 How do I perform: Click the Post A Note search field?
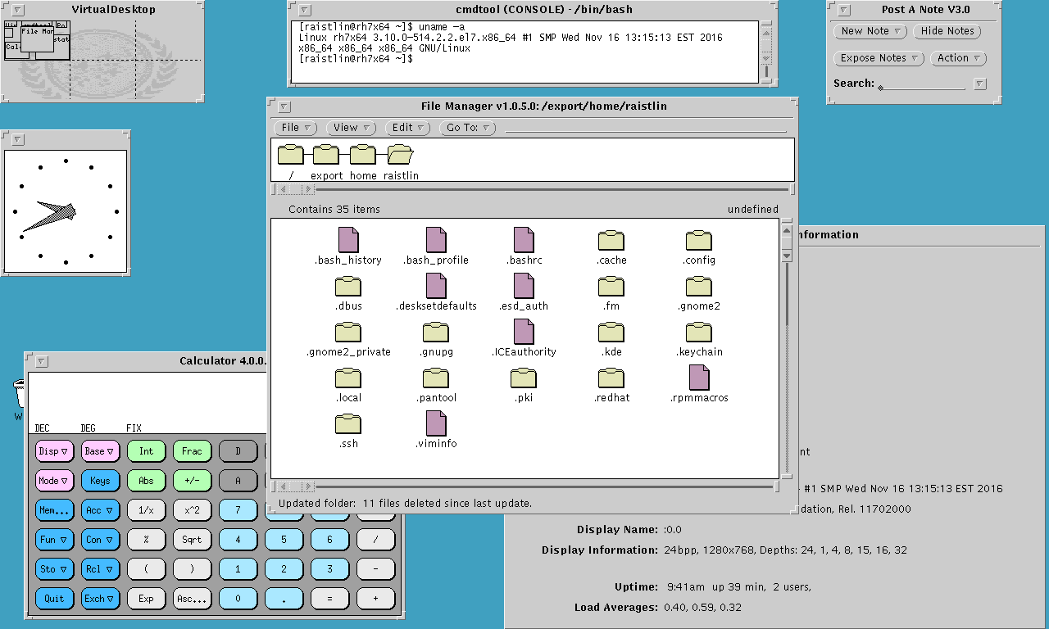coord(922,84)
